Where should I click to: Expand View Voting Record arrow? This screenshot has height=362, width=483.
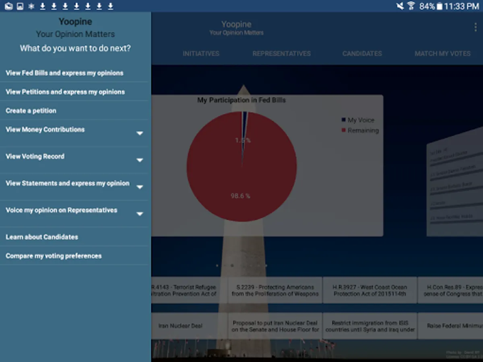click(140, 160)
